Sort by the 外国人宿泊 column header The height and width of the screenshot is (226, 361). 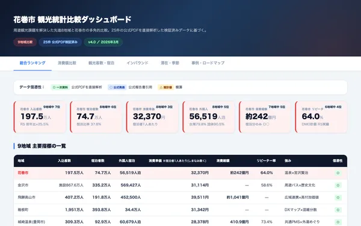tap(126, 161)
